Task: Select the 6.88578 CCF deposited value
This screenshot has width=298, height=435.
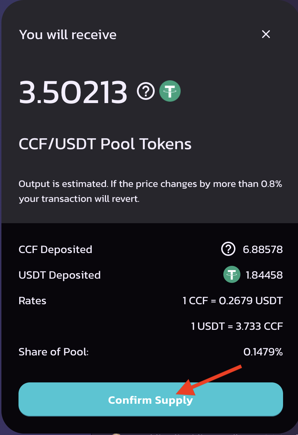Action: [x=263, y=249]
